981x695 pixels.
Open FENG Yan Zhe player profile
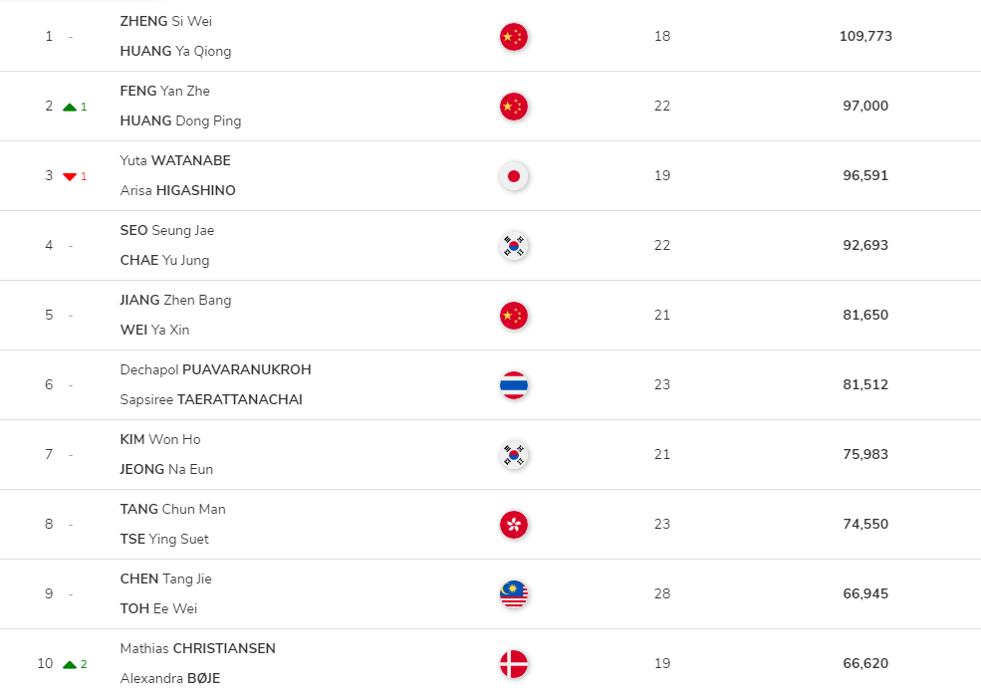[x=165, y=91]
